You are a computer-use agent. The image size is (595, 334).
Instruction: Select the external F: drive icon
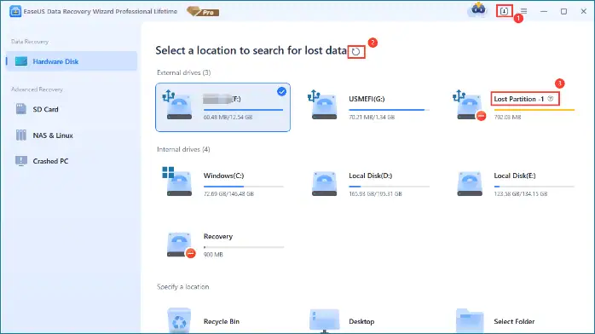coord(176,105)
